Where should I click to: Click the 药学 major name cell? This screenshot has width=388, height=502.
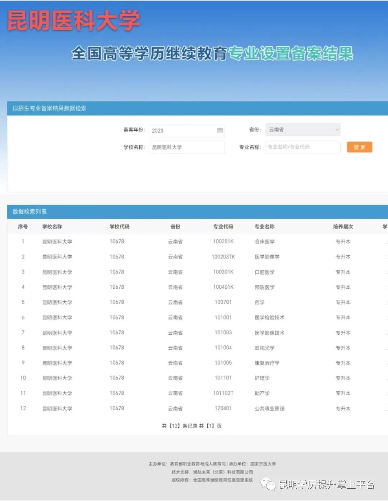(259, 302)
